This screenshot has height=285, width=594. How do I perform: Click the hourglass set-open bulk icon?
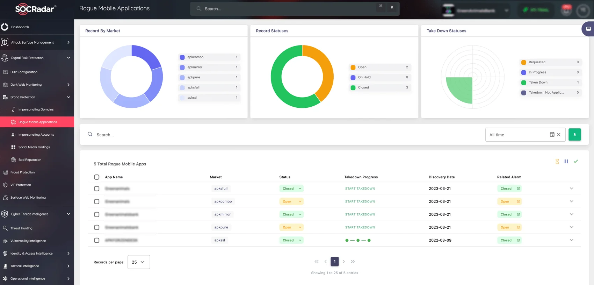557,161
